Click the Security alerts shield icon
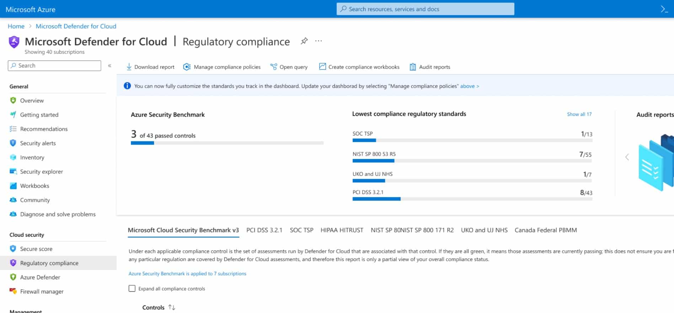674x313 pixels. tap(13, 143)
